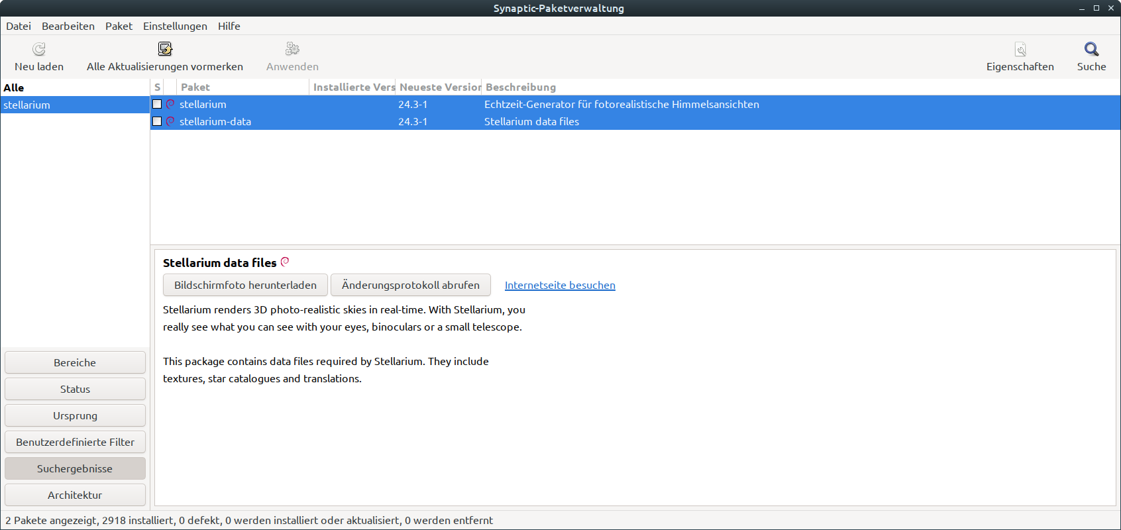Toggle the stellarium-data package status checkbox

click(x=157, y=121)
